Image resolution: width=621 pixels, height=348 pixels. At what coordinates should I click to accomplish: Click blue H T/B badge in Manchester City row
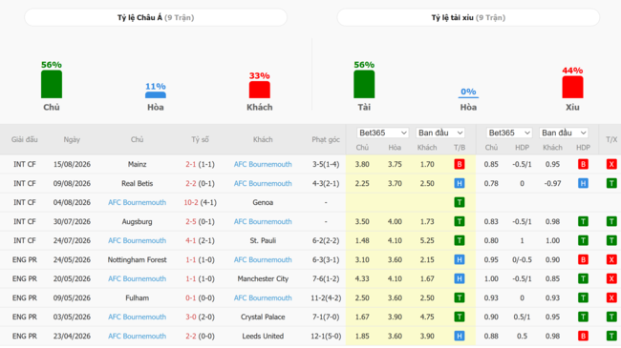(x=459, y=278)
